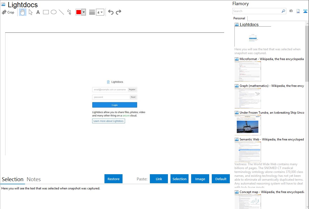Click the icon beside Concept map title
The image size is (309, 209).
tap(237, 192)
